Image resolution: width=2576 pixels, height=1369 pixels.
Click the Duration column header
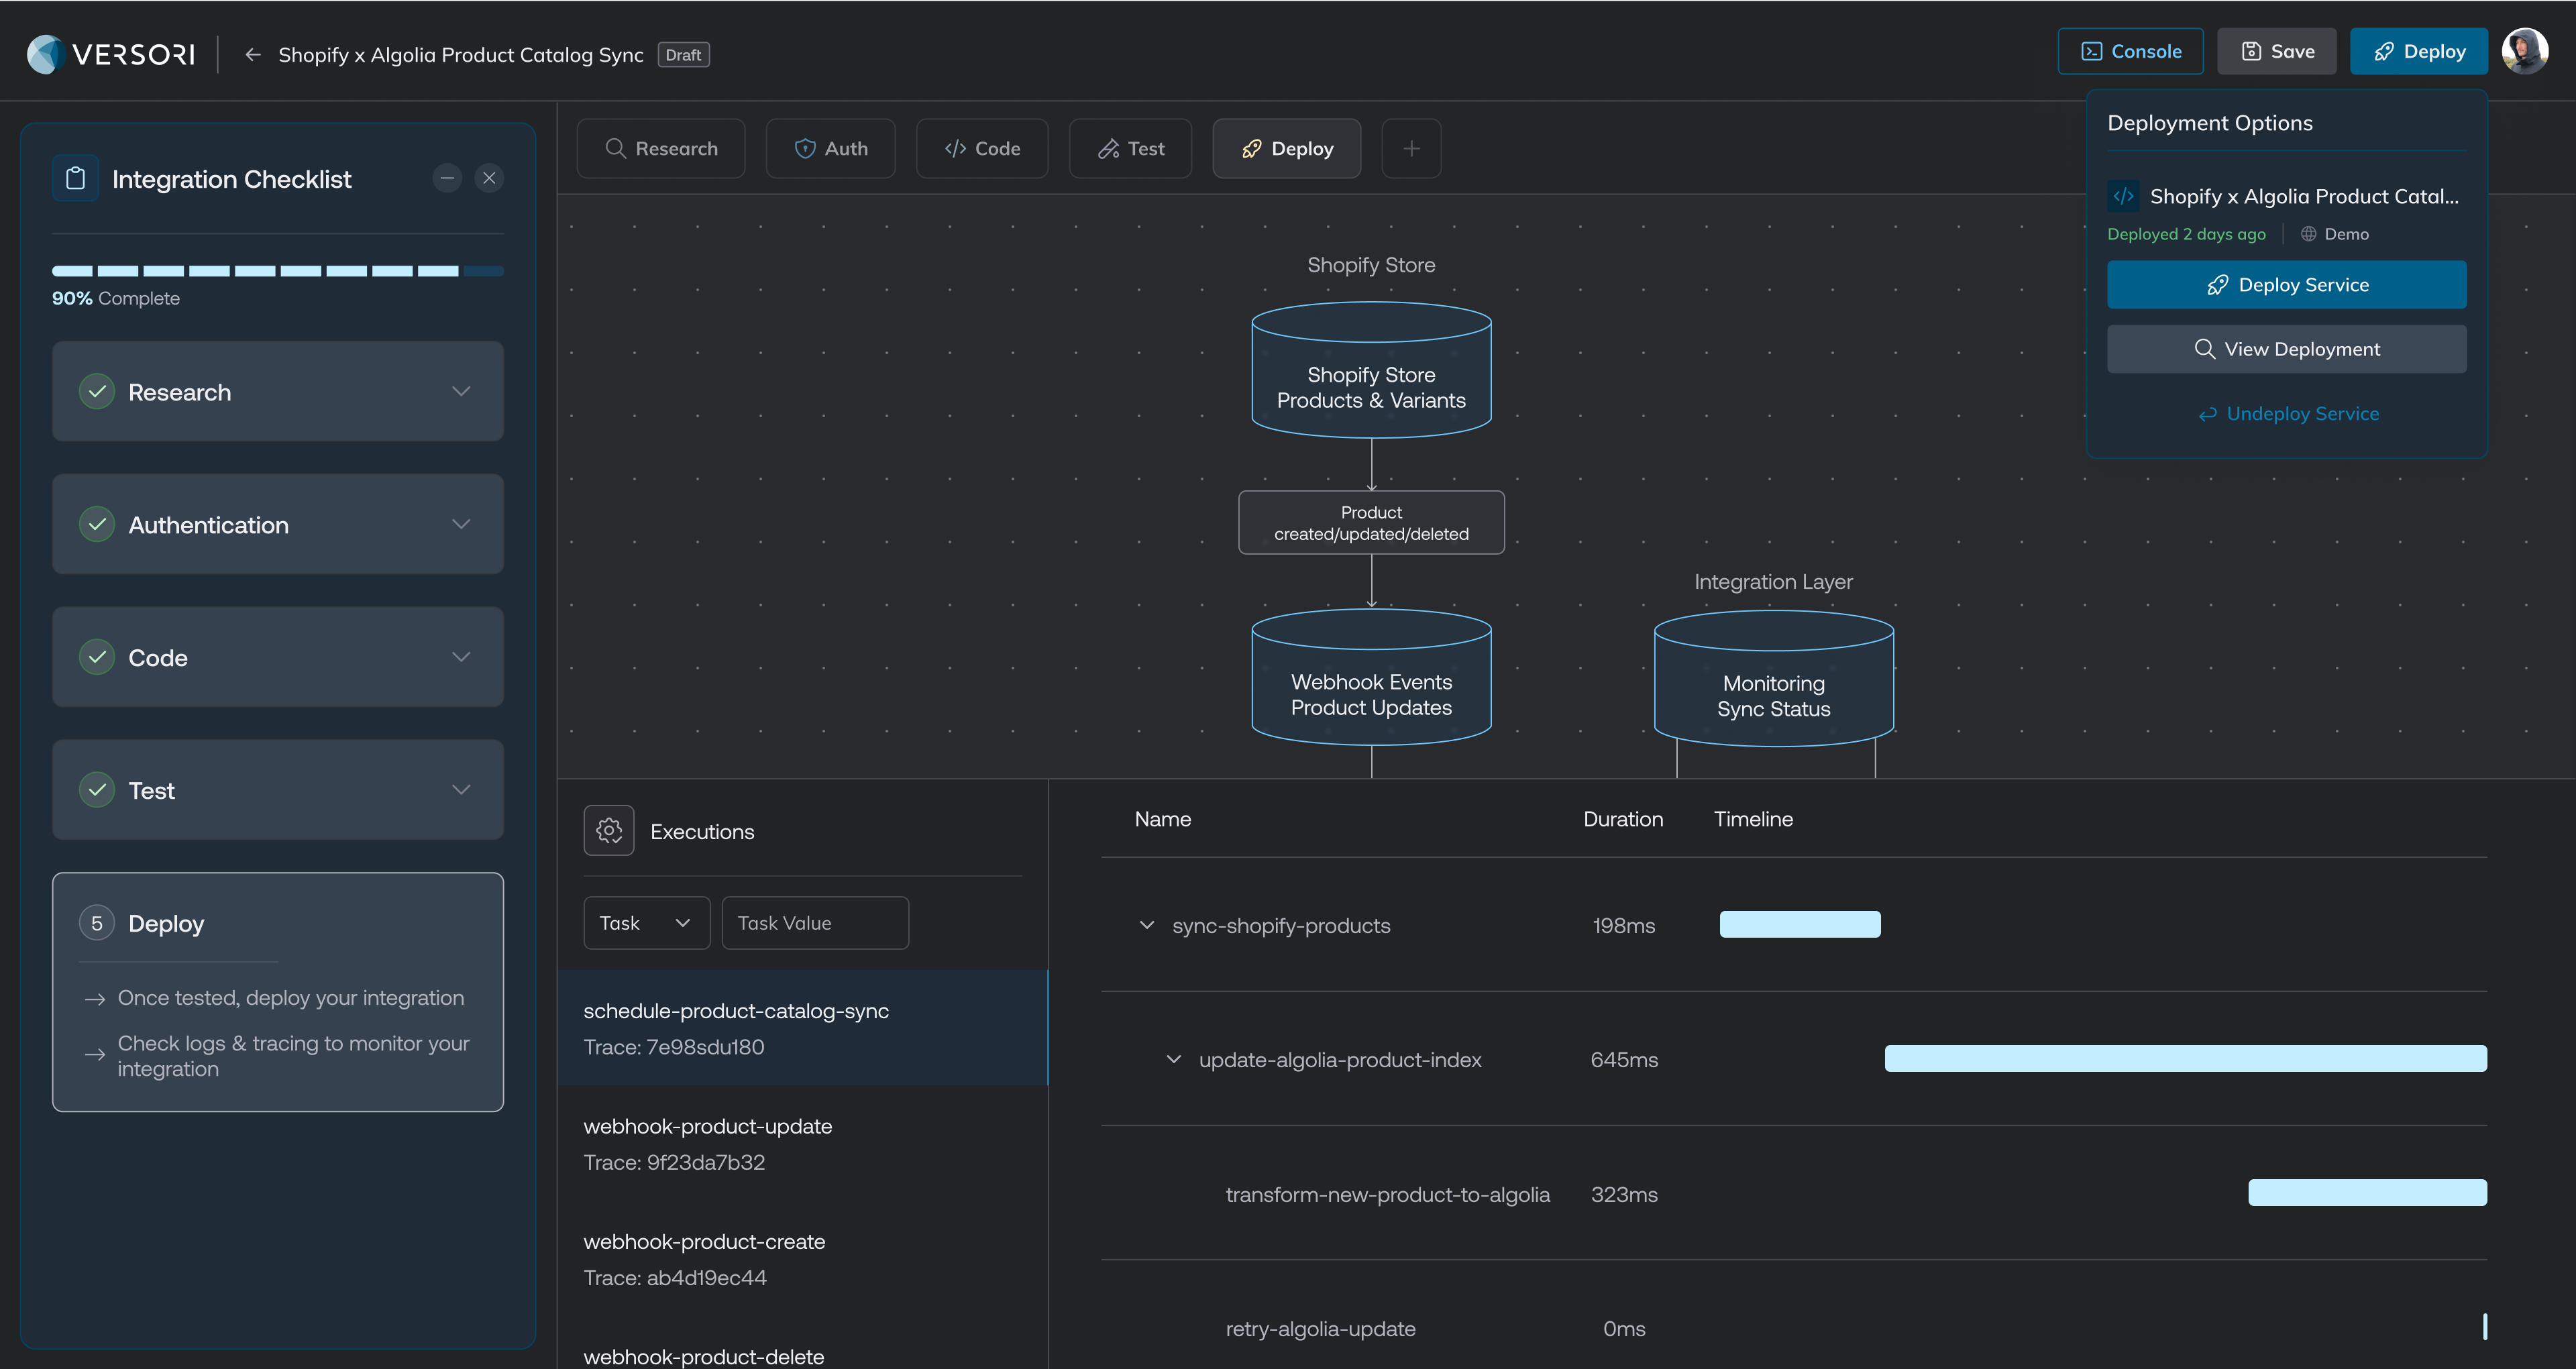coord(1623,819)
